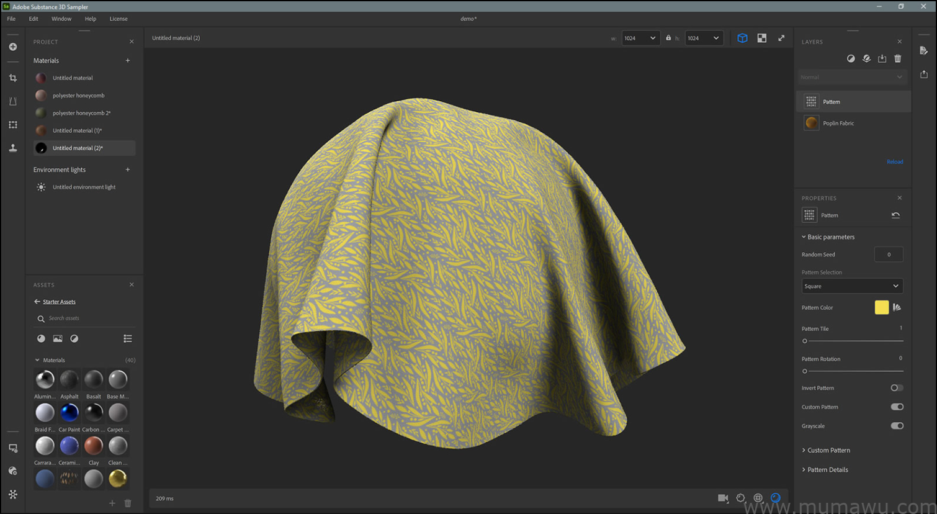Switch assets to list view icon

128,338
